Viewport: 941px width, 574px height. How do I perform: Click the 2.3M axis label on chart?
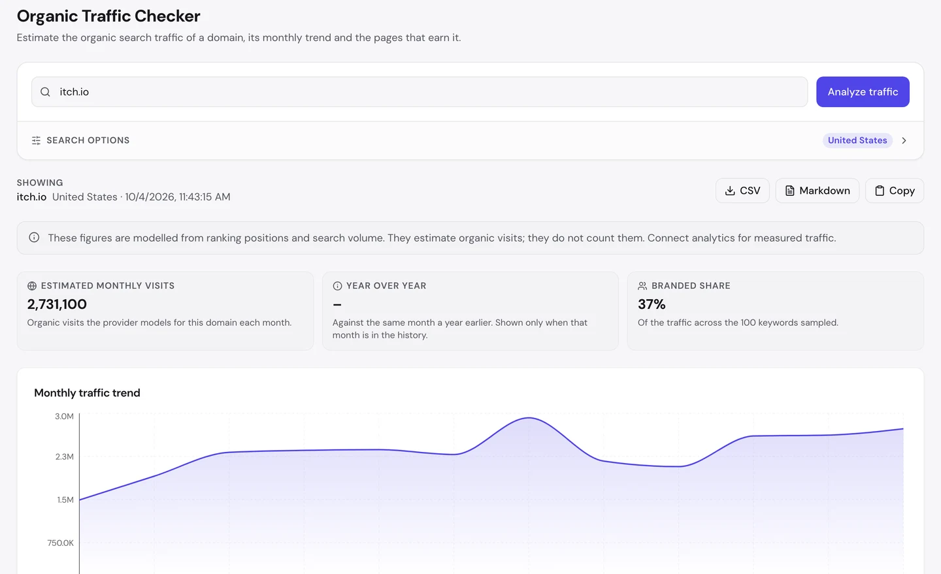64,456
